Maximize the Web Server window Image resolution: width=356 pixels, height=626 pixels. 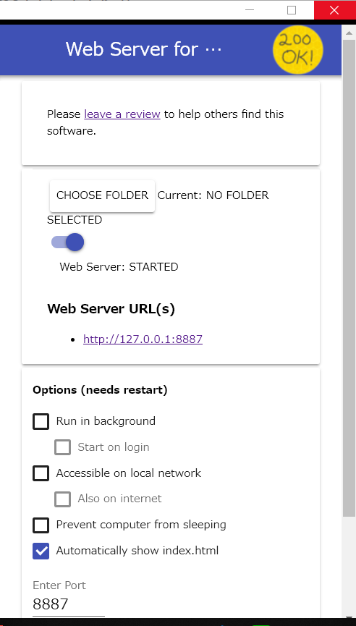[x=292, y=10]
